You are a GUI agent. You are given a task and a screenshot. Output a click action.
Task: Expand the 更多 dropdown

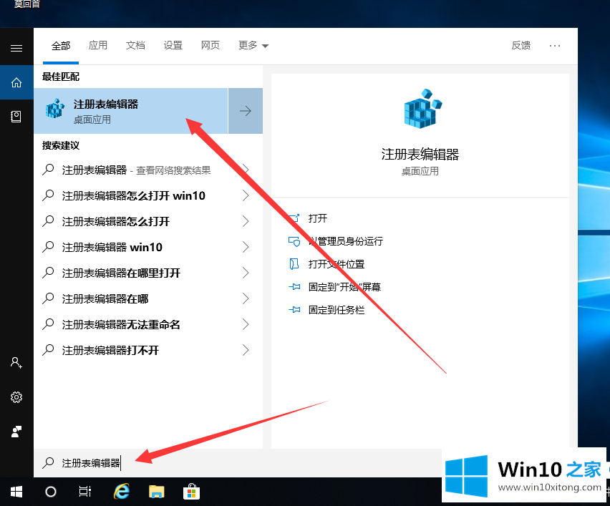click(253, 46)
